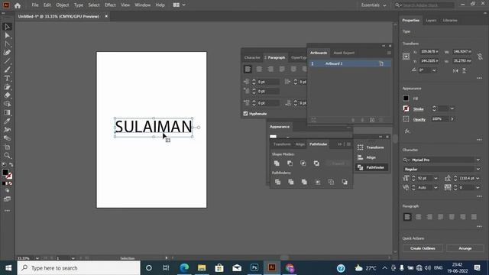
Task: Open the Window menu
Action: [x=143, y=5]
